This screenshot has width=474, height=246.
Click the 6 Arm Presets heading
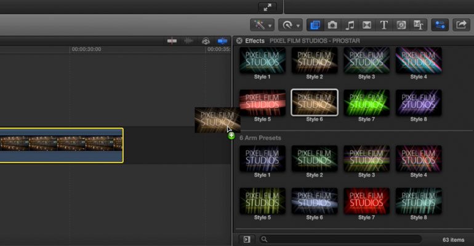tap(260, 138)
